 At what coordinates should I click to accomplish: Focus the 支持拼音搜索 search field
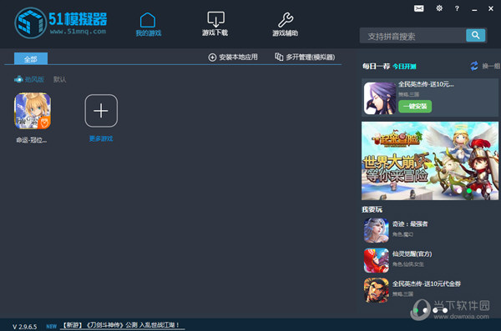click(x=412, y=36)
